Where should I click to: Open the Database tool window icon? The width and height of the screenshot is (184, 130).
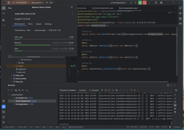tap(180, 19)
